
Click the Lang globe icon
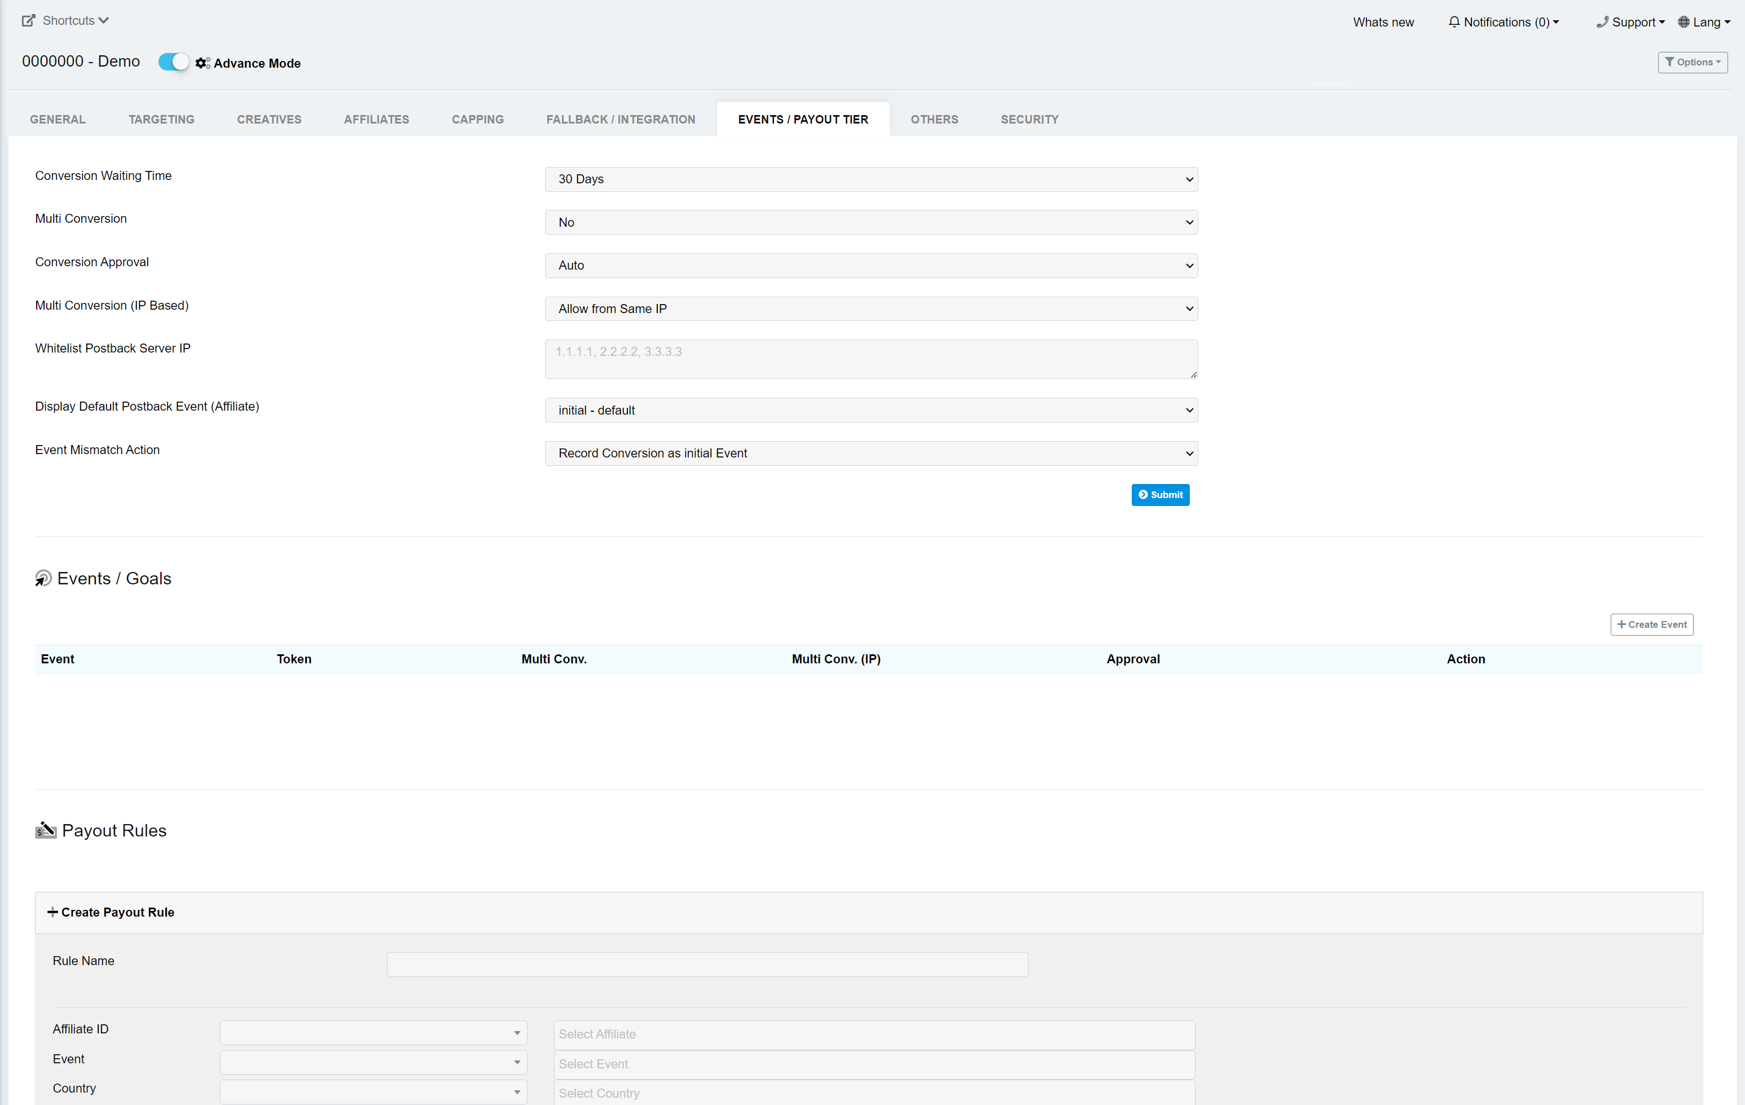pos(1684,22)
